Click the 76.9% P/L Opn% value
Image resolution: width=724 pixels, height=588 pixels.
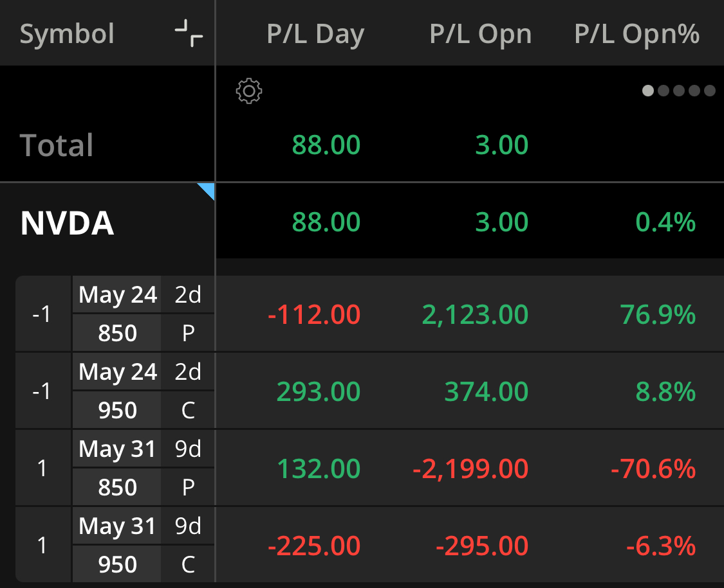coord(658,314)
